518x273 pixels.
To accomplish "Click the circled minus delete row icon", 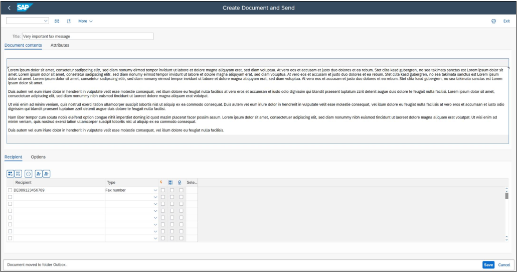I will pyautogui.click(x=28, y=173).
